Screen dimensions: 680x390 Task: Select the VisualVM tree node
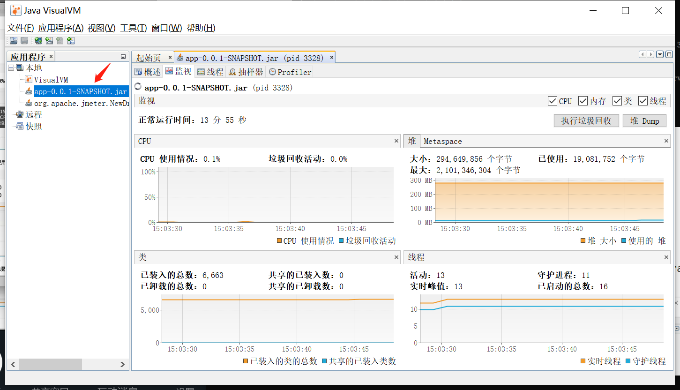51,80
